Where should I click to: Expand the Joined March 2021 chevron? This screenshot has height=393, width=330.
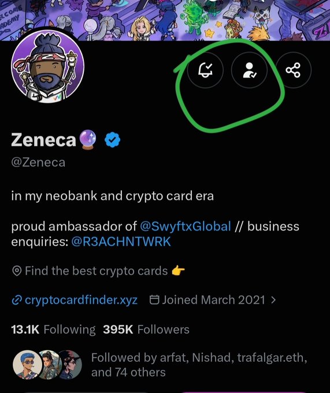[273, 300]
